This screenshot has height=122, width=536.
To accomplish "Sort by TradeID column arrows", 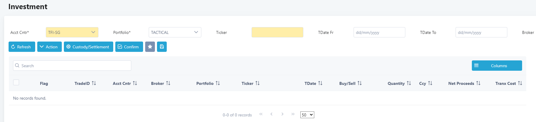I will click(x=94, y=83).
